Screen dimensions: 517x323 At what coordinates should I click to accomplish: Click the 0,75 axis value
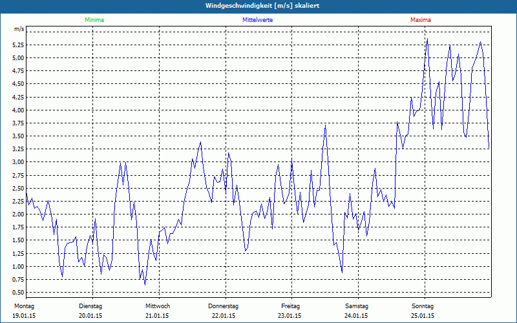pyautogui.click(x=19, y=280)
